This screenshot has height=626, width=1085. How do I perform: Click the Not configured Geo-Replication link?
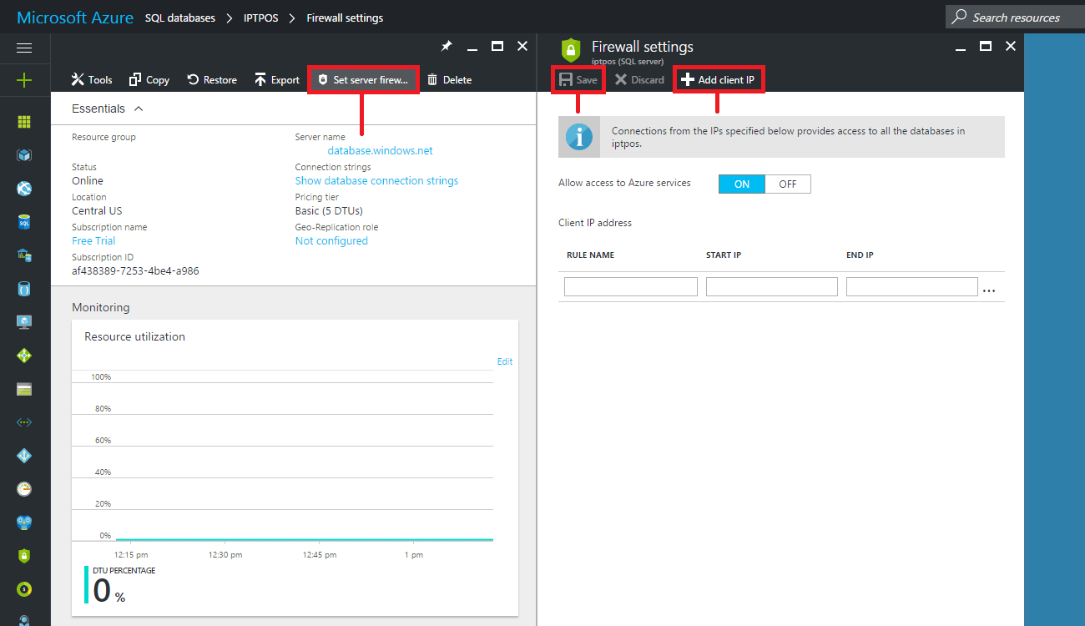331,241
